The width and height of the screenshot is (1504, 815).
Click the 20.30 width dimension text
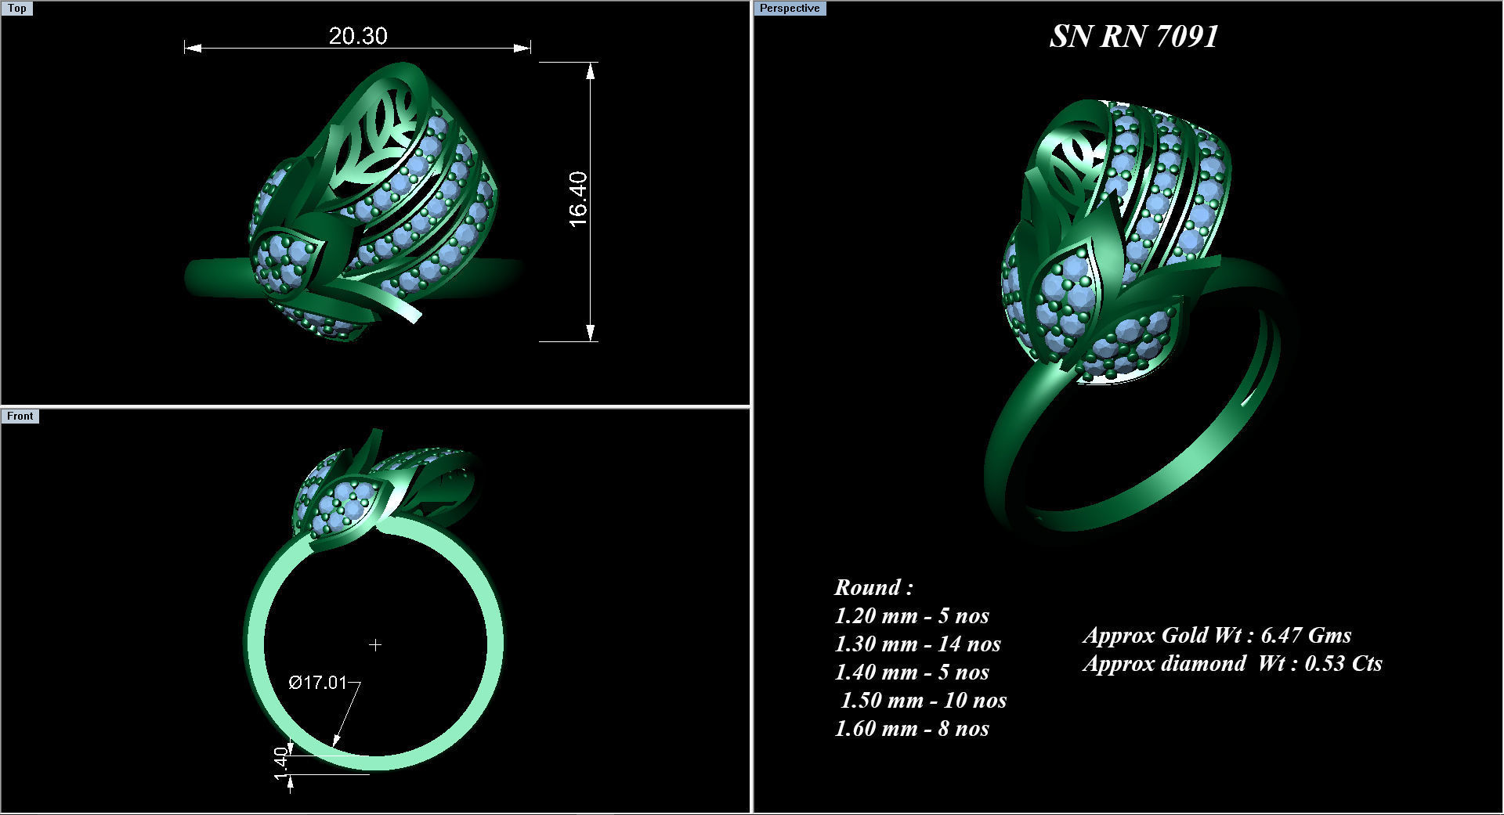[x=358, y=36]
